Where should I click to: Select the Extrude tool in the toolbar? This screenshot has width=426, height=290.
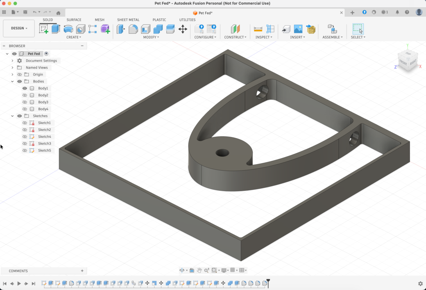click(x=56, y=29)
